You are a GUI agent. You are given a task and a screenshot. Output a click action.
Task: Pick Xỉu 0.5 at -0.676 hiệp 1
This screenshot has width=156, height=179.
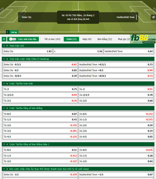116,150
